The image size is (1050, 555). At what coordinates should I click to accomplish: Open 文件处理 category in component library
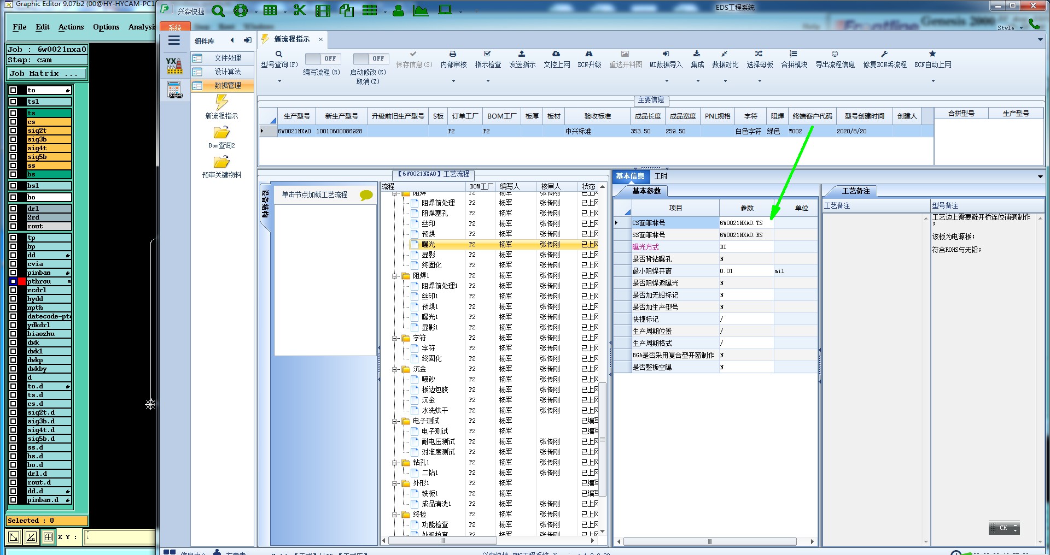tap(222, 58)
